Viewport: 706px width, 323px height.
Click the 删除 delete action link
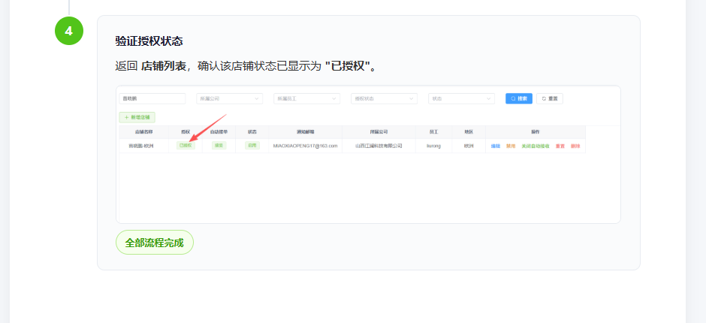point(575,146)
